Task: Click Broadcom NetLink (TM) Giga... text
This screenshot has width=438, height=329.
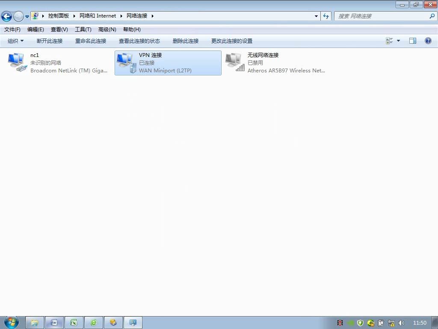Action: (x=69, y=71)
